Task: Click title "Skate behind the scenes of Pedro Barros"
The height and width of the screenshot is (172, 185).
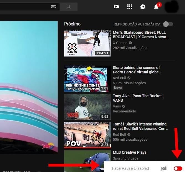Action: pos(137,70)
